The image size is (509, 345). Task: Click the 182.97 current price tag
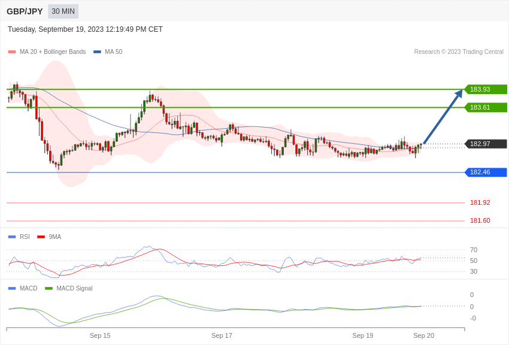tap(486, 144)
